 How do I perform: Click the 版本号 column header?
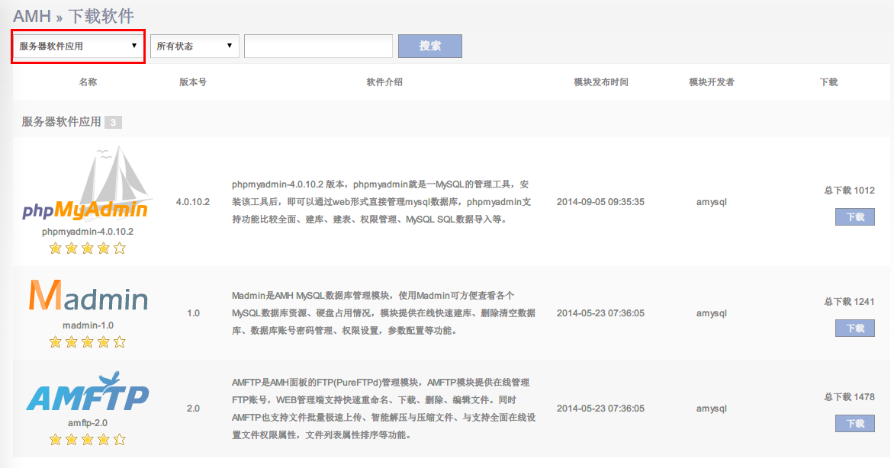tap(193, 82)
